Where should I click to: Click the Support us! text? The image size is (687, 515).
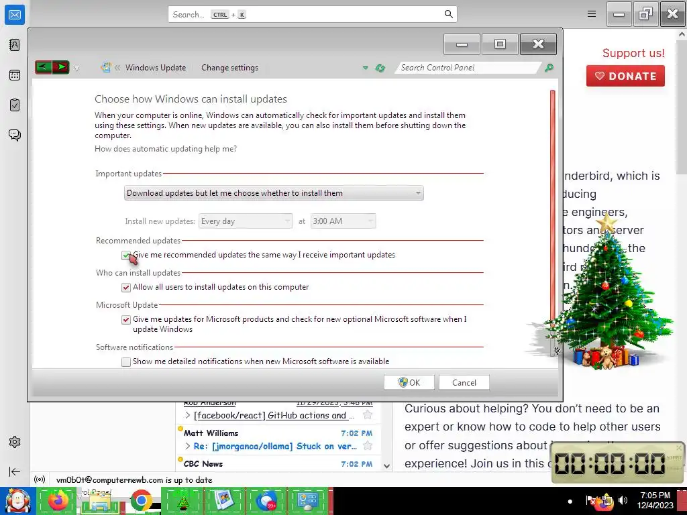633,53
